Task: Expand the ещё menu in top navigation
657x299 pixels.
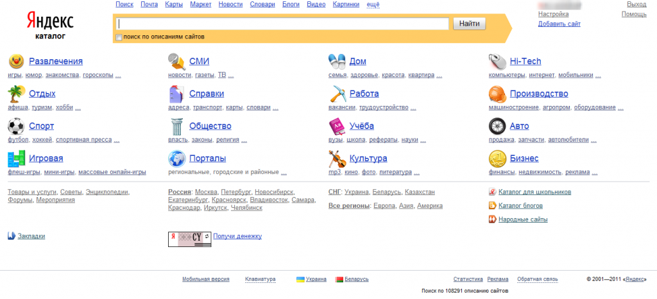Action: click(x=373, y=4)
